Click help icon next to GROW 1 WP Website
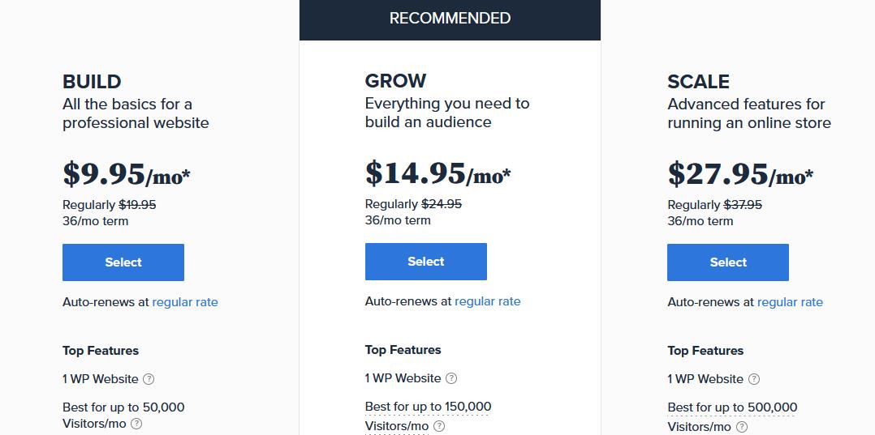Image resolution: width=875 pixels, height=435 pixels. [x=451, y=378]
